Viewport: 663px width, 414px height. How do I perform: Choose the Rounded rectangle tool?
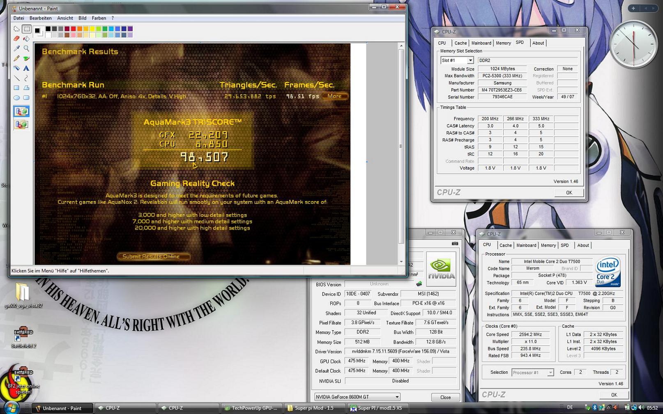(x=27, y=98)
